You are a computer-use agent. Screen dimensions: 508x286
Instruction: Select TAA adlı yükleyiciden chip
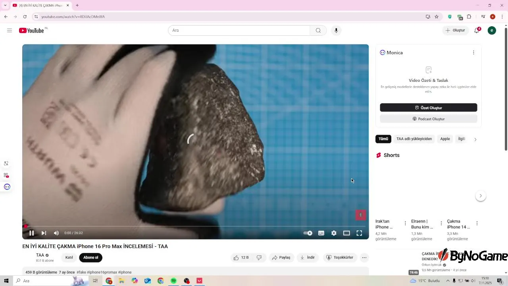[414, 139]
